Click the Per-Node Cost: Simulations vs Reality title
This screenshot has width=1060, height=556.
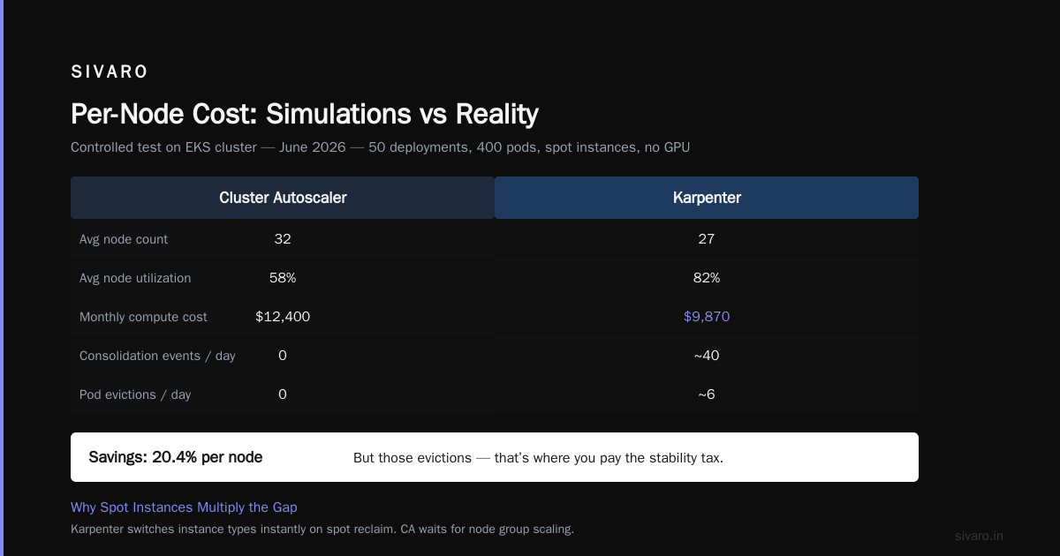pyautogui.click(x=305, y=114)
